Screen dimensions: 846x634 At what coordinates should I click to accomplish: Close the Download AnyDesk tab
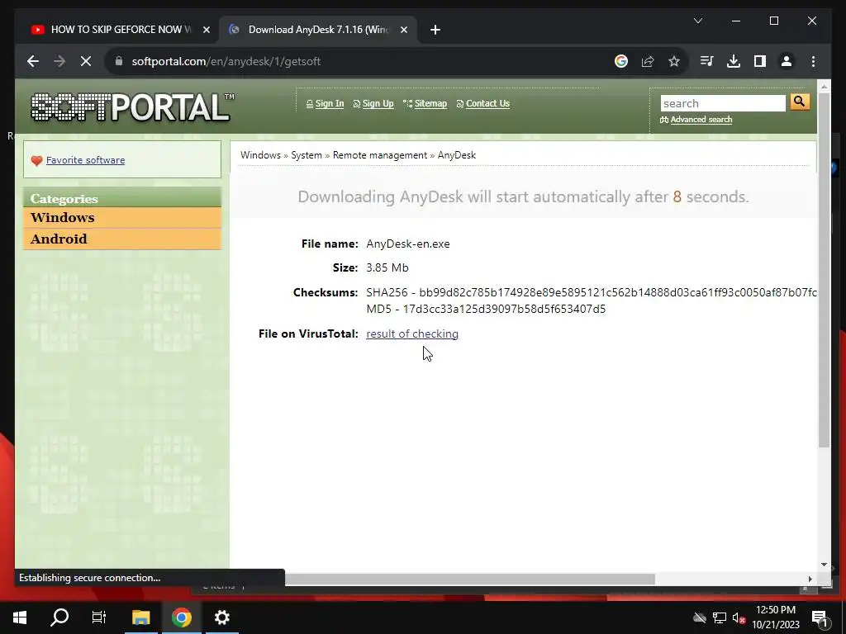pyautogui.click(x=403, y=30)
